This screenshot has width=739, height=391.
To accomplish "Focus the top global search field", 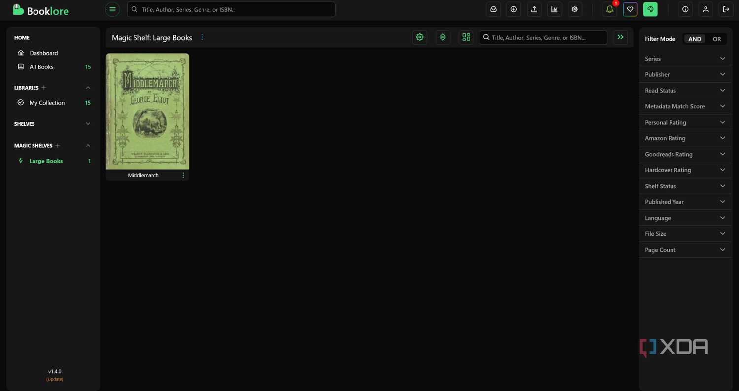I will point(231,9).
